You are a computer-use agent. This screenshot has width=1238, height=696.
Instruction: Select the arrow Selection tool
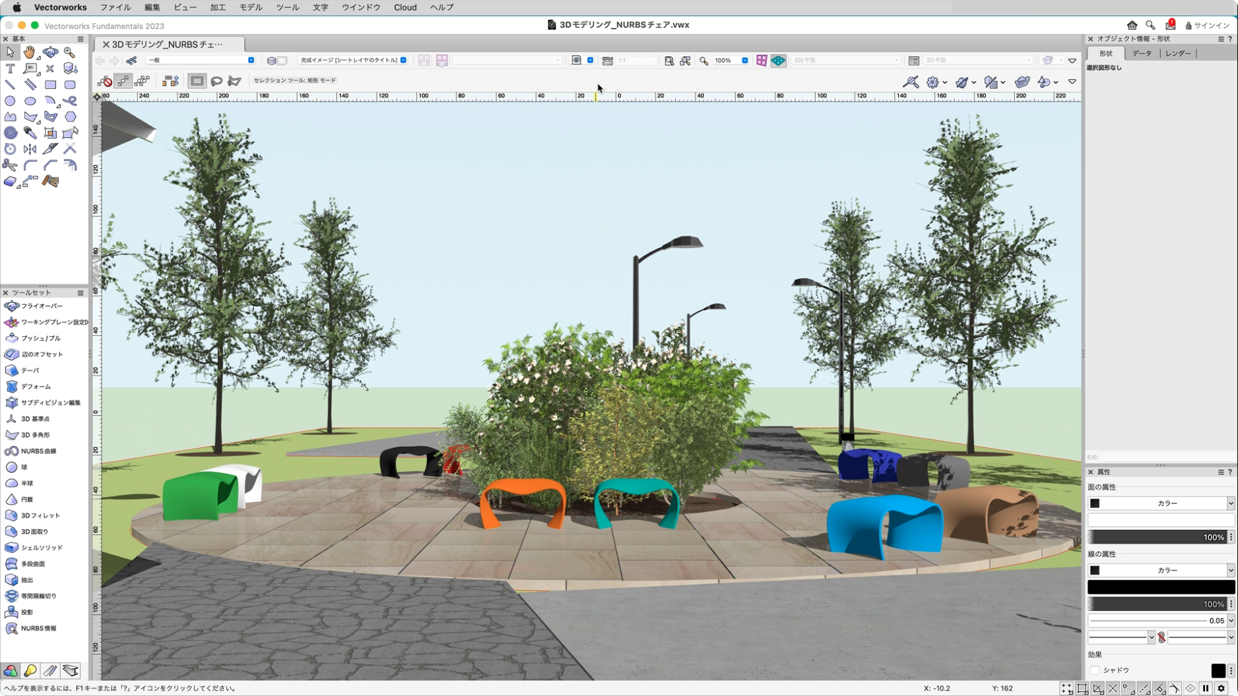click(10, 52)
